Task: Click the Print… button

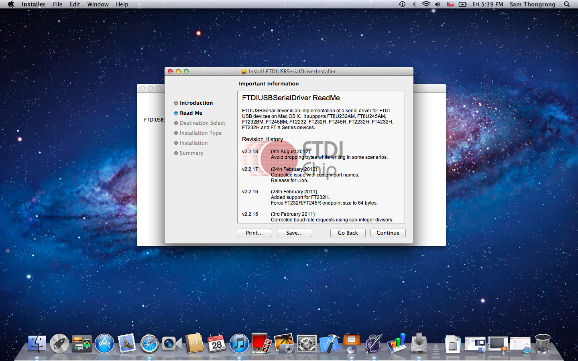Action: [x=254, y=233]
